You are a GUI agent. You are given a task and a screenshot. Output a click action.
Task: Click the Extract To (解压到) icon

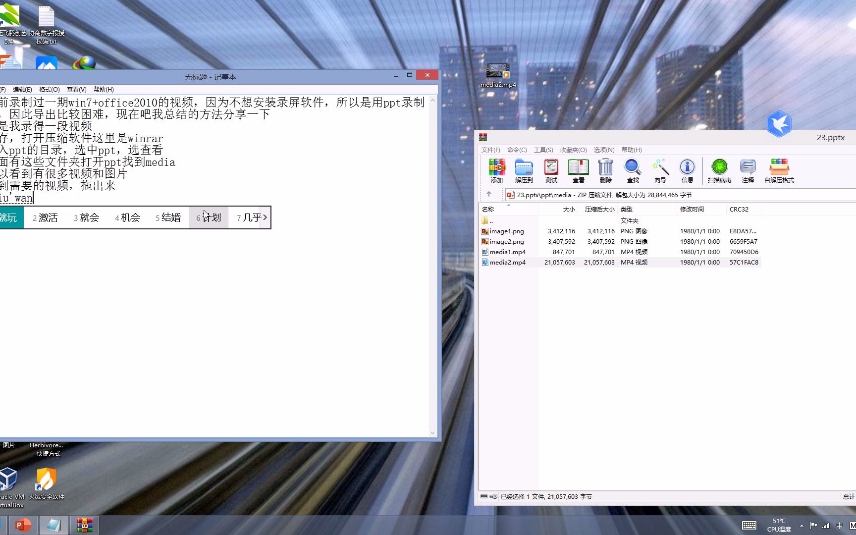coord(524,171)
